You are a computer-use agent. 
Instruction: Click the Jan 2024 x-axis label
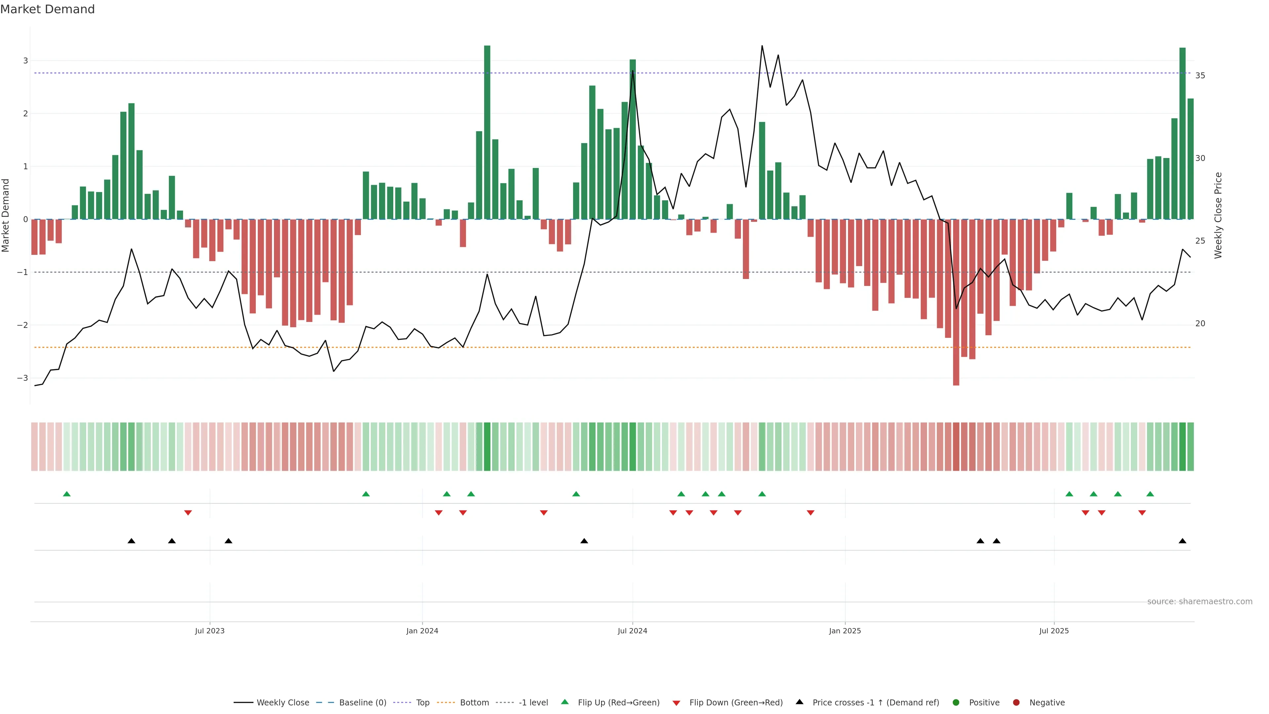coord(422,631)
